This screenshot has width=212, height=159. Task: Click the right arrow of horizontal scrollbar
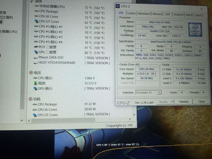(x=130, y=119)
